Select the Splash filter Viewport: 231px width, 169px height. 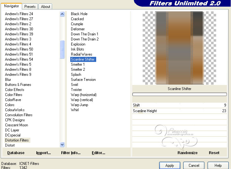pos(76,75)
